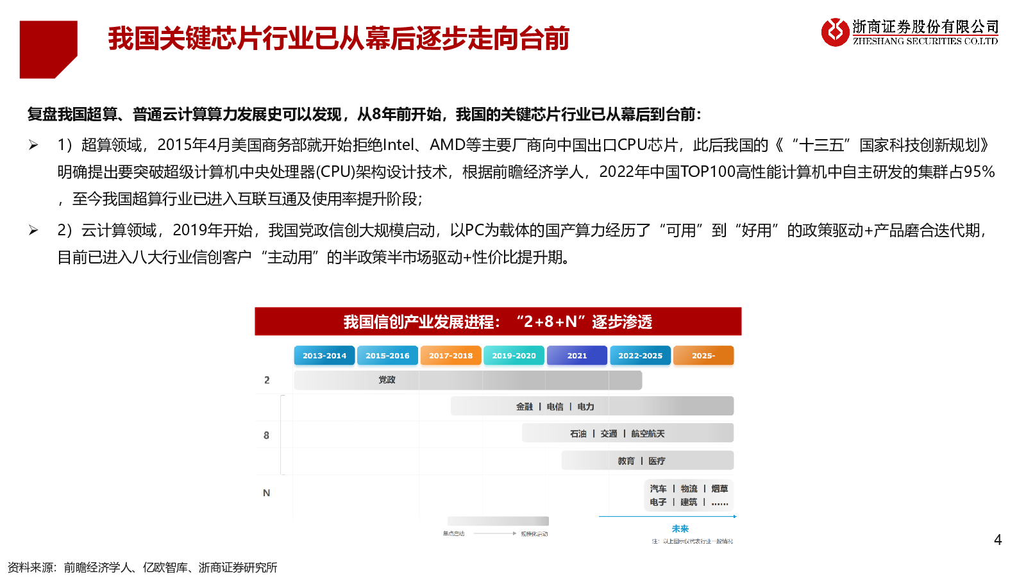Select the teal 2019-2020 timeline tab
The width and height of the screenshot is (1026, 577).
pos(514,356)
